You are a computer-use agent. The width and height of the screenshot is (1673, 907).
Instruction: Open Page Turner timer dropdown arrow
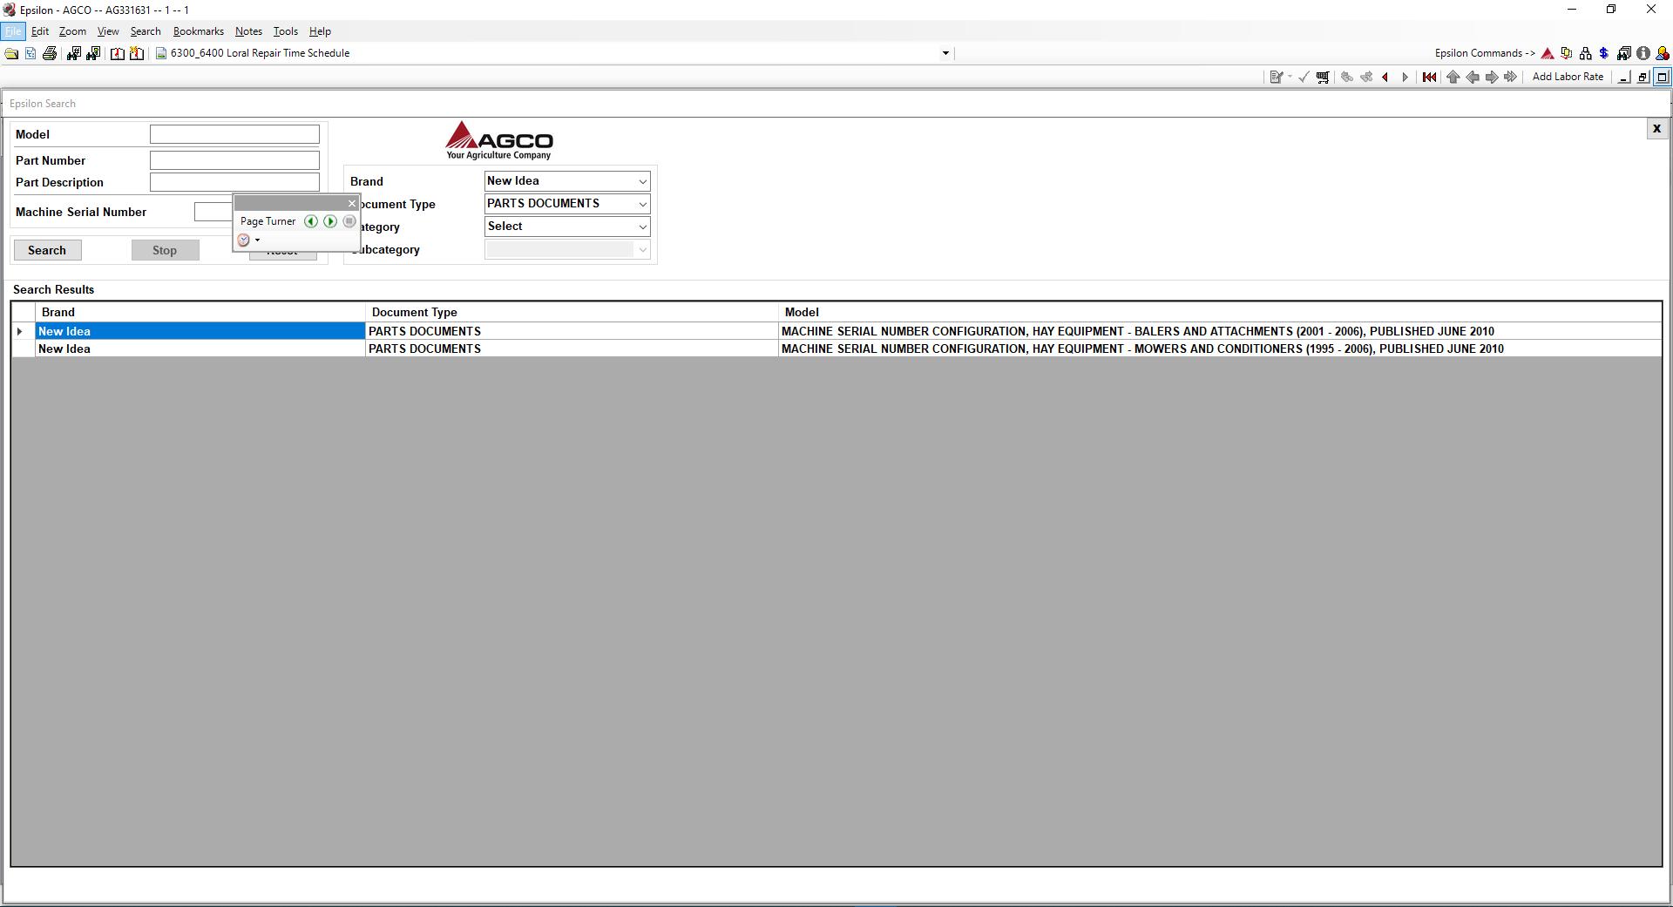(257, 240)
